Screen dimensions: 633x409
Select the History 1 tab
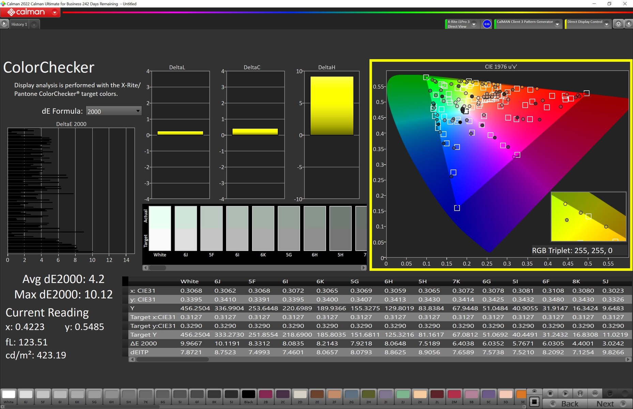pyautogui.click(x=19, y=24)
